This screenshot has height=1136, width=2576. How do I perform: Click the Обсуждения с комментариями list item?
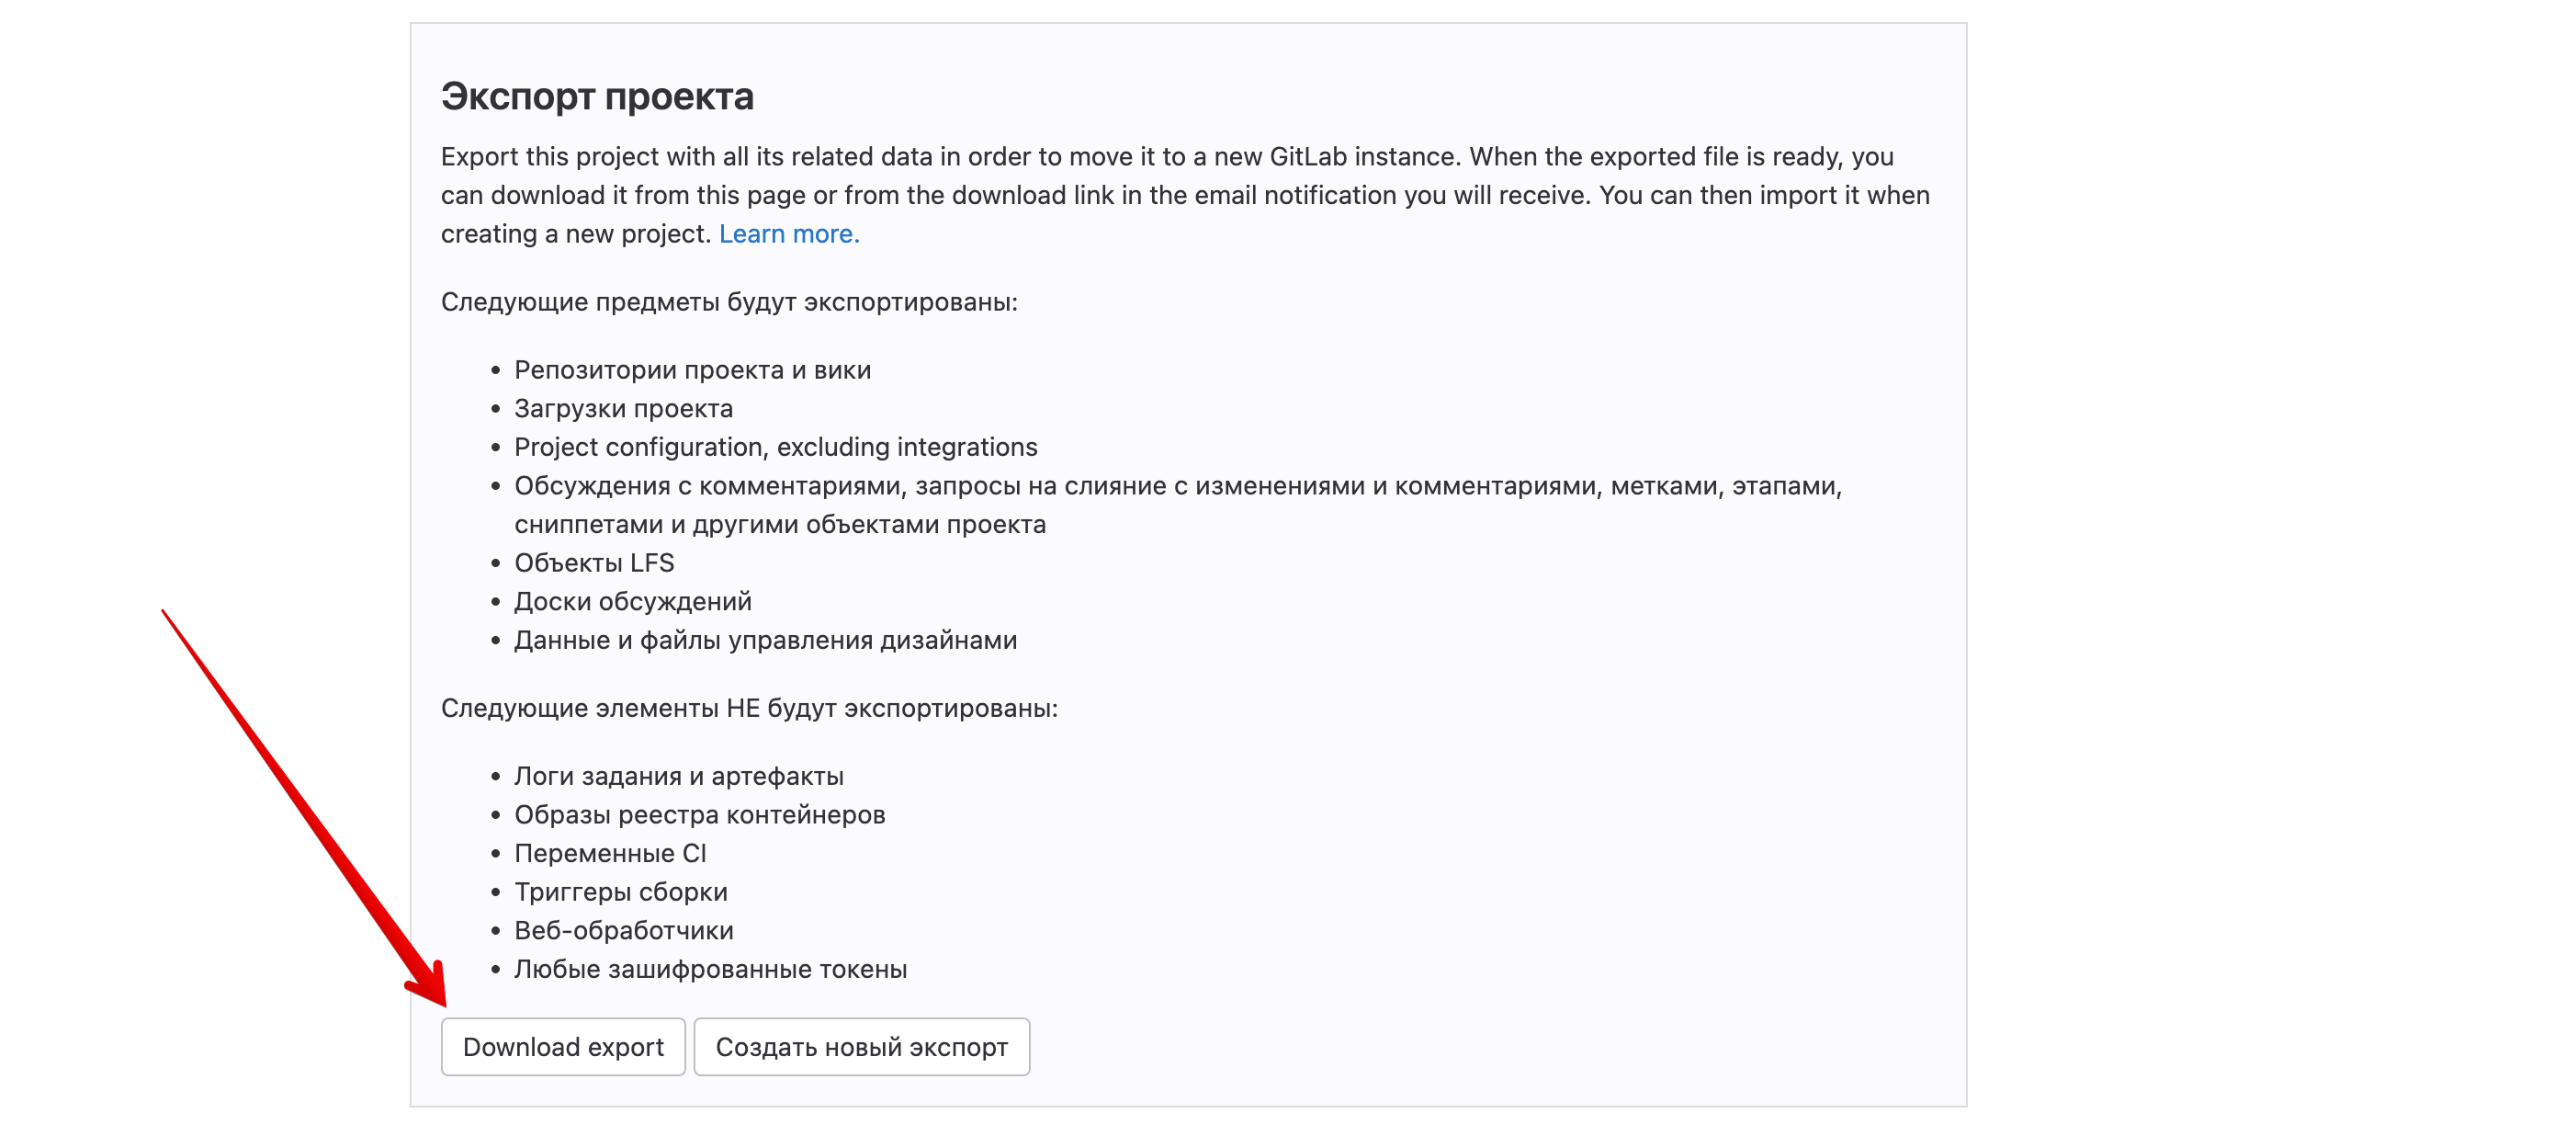click(1178, 505)
